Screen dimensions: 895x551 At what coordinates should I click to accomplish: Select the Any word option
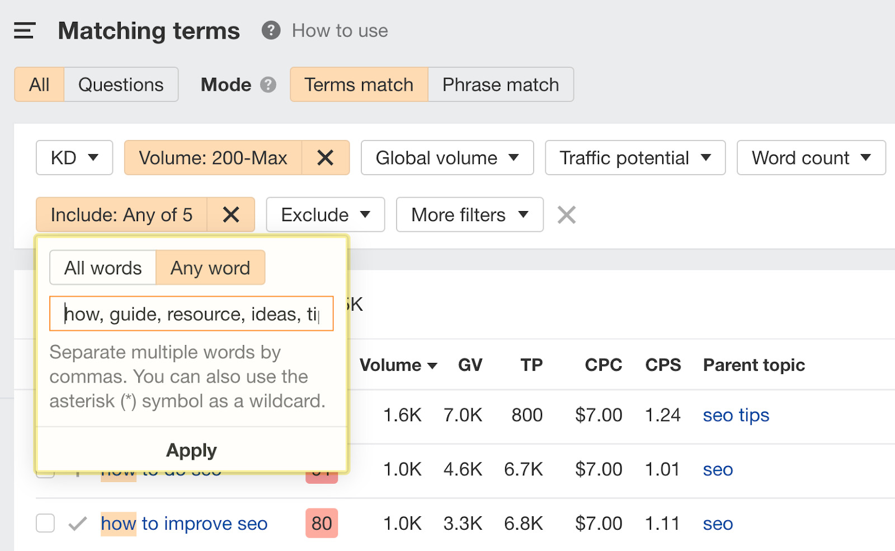point(210,268)
